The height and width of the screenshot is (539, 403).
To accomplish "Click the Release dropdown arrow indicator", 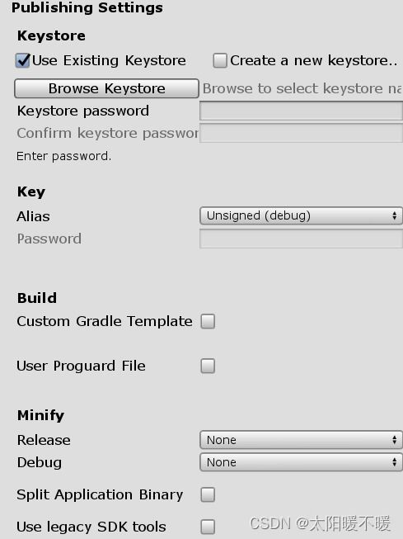I will (395, 440).
